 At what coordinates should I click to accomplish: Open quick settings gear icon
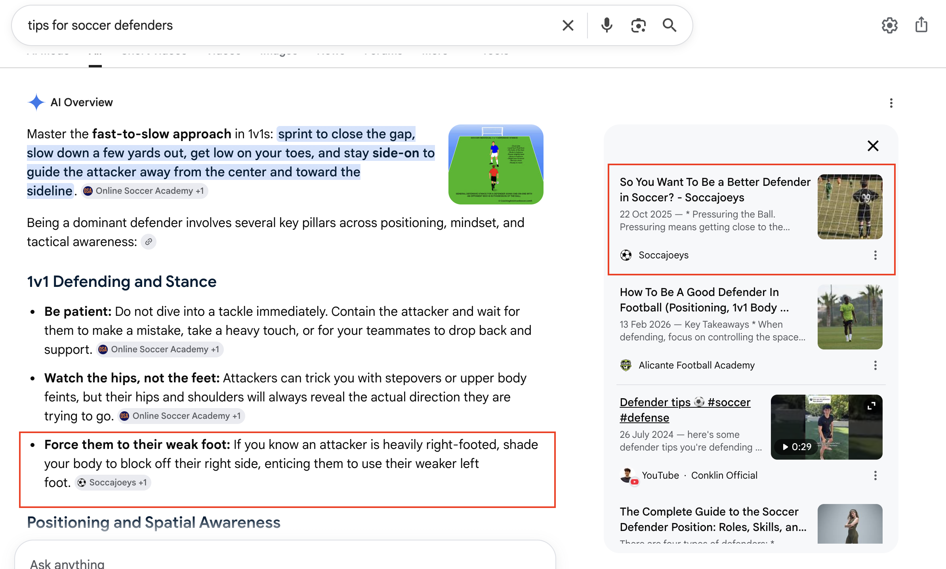pyautogui.click(x=889, y=25)
